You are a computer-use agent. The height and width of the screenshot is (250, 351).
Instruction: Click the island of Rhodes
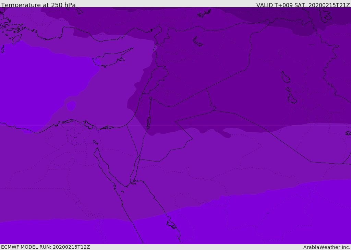pyautogui.click(x=17, y=39)
